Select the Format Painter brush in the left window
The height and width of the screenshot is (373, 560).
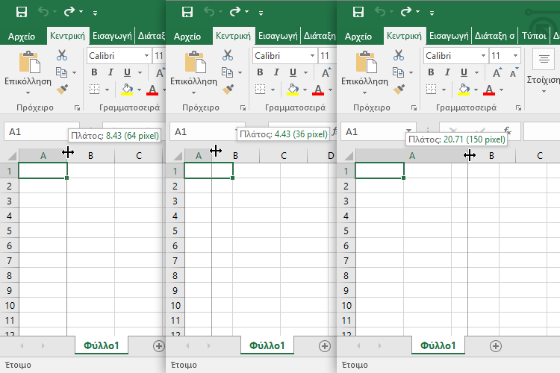(62, 90)
